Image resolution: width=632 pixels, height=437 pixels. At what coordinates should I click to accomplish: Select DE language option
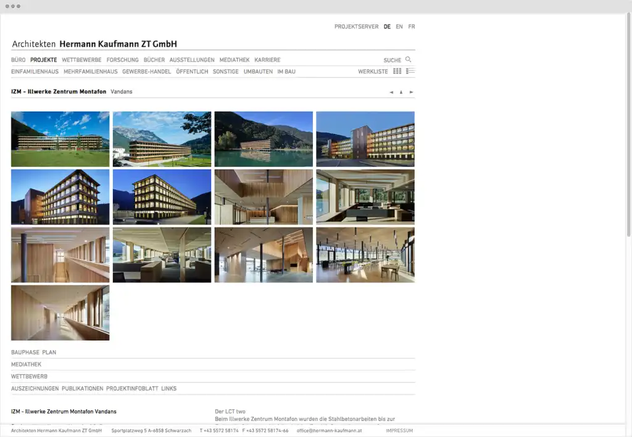coord(387,27)
